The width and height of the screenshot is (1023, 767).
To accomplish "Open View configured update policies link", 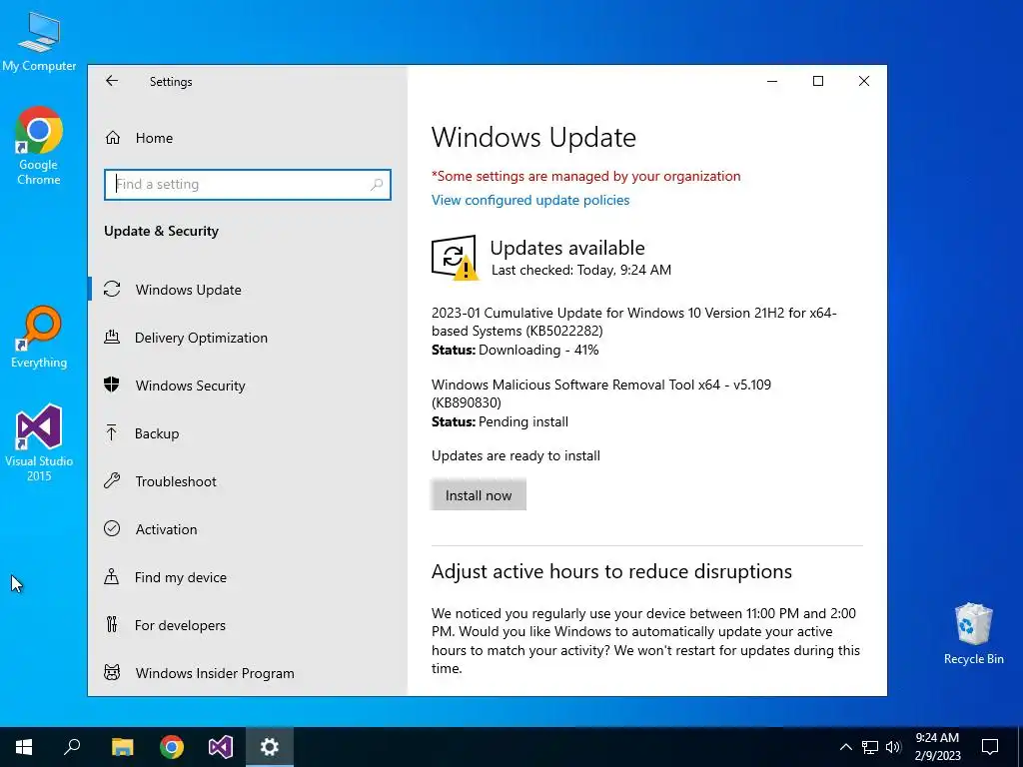I will [530, 200].
